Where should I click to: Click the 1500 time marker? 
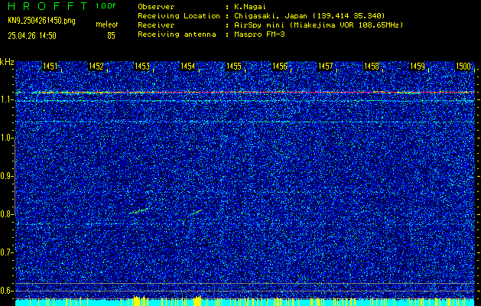463,66
